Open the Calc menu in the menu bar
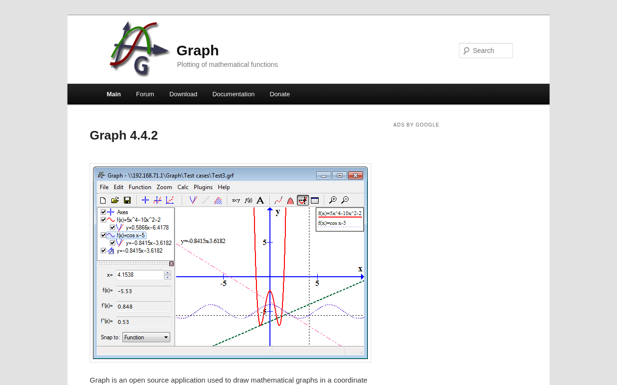 183,187
